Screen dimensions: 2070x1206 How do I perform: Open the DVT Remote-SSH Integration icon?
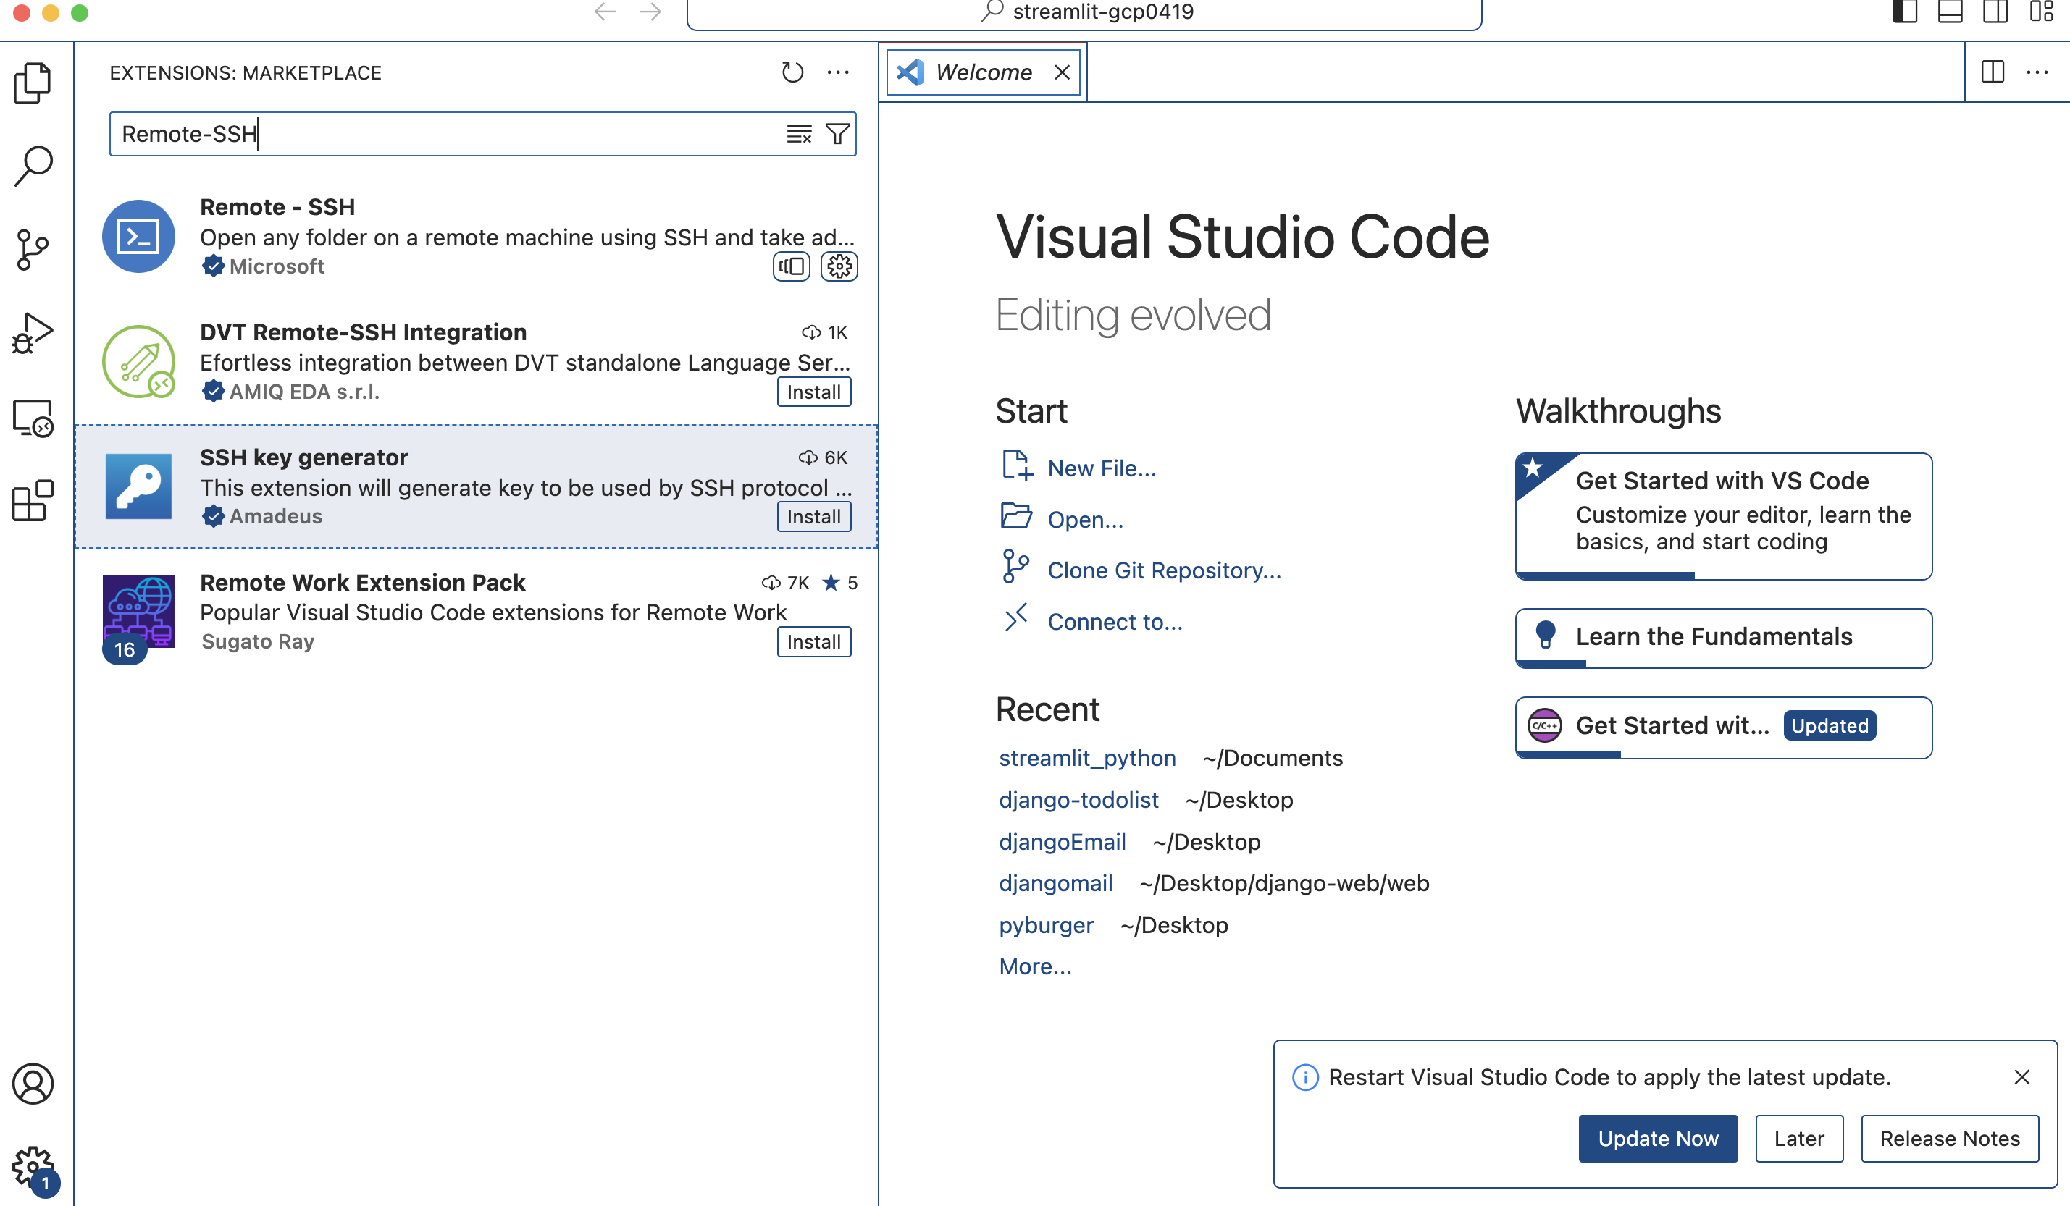139,361
